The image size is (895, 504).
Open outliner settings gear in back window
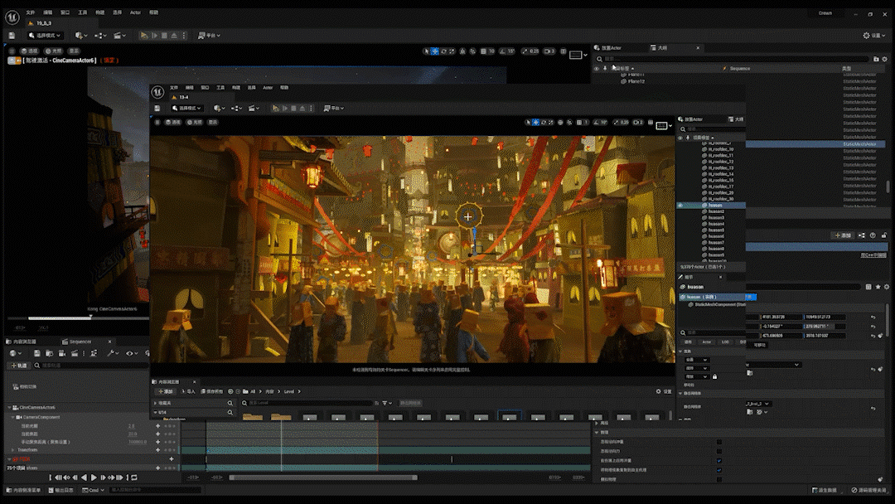[885, 59]
